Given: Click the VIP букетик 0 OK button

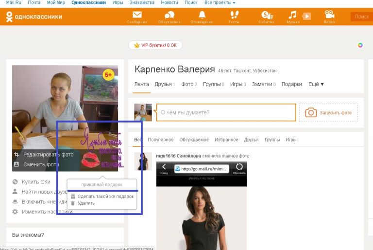Looking at the screenshot, I should pos(155,45).
